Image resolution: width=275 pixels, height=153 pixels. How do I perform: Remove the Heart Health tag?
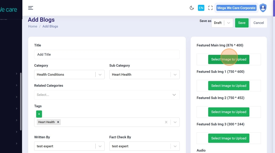pyautogui.click(x=58, y=122)
